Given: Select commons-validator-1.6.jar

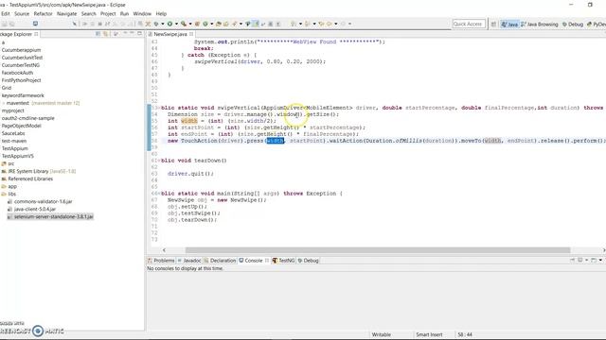Looking at the screenshot, I should [x=40, y=201].
